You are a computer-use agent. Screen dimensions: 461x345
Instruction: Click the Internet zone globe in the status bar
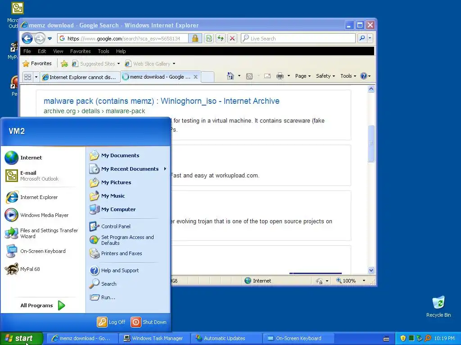tap(248, 281)
